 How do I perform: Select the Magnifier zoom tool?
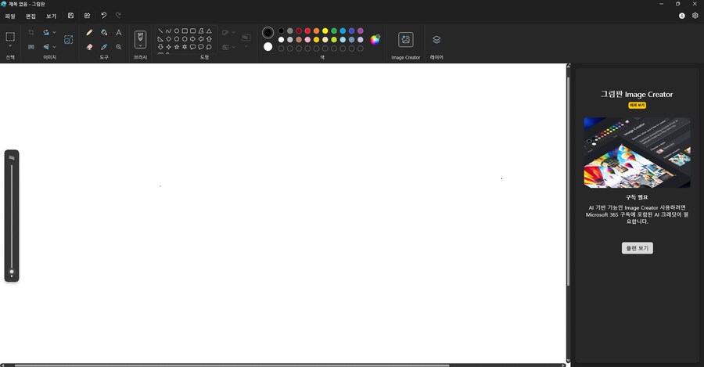click(119, 47)
